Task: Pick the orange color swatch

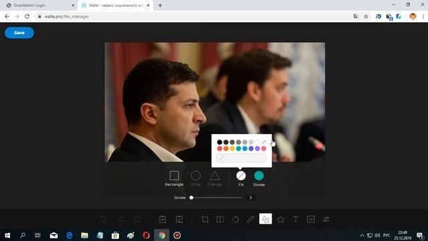Action: 226,149
